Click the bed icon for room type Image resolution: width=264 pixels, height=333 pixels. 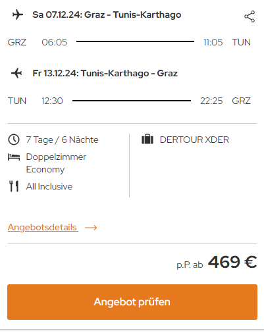click(x=14, y=157)
